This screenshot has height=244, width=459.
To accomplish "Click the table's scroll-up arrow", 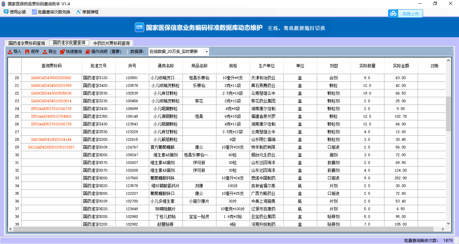I will [448, 60].
